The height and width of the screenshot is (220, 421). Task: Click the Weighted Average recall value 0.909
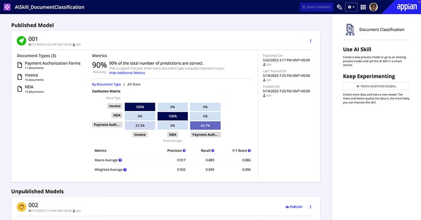210,169
